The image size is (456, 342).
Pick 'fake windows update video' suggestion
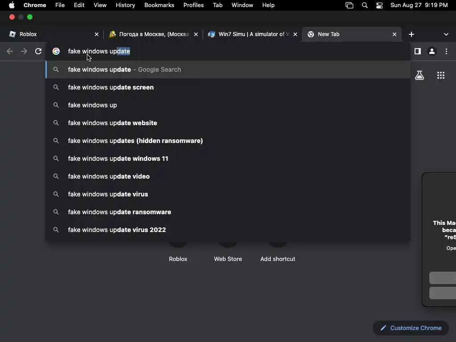click(228, 176)
